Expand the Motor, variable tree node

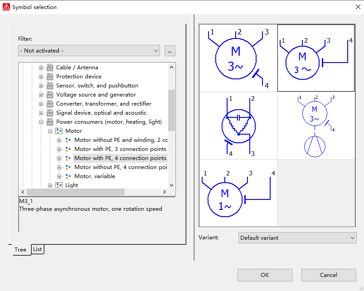pos(58,176)
